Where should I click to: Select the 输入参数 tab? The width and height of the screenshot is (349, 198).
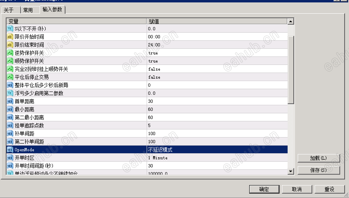[53, 9]
